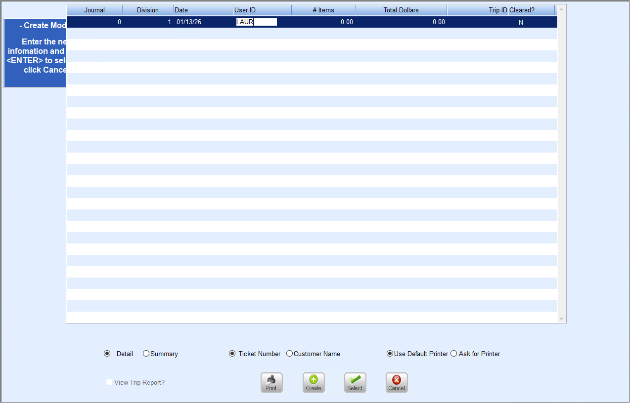Click the Date column header
The height and width of the screenshot is (403, 630).
click(203, 10)
